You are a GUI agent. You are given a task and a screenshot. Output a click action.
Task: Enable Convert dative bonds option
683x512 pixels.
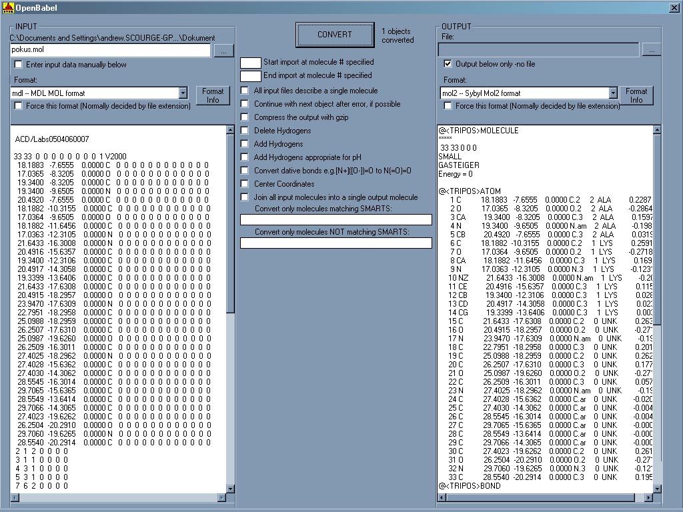coord(245,171)
